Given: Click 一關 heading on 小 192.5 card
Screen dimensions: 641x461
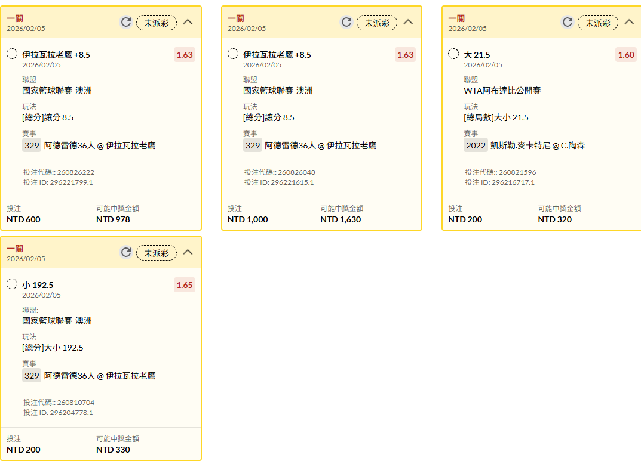Looking at the screenshot, I should pyautogui.click(x=15, y=249).
